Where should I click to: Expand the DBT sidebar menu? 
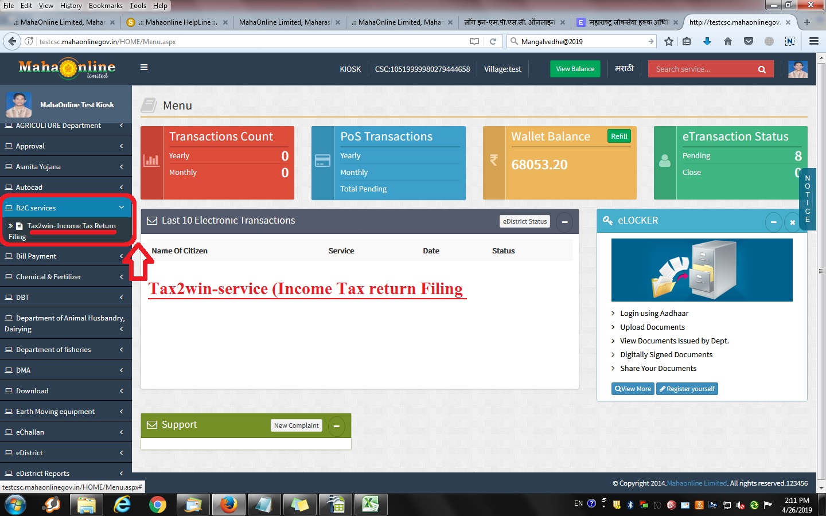tap(66, 298)
